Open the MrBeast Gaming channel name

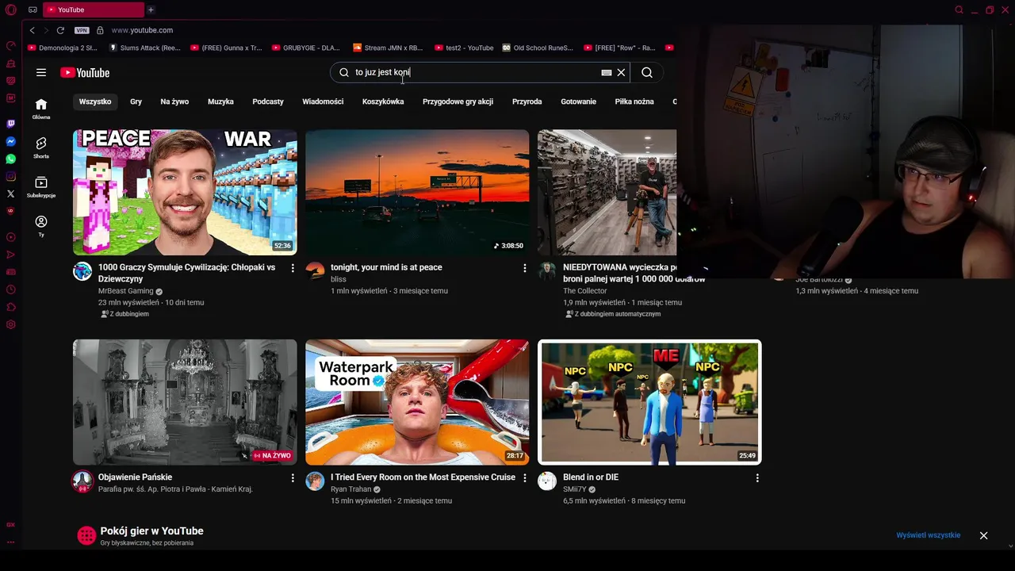pyautogui.click(x=125, y=291)
